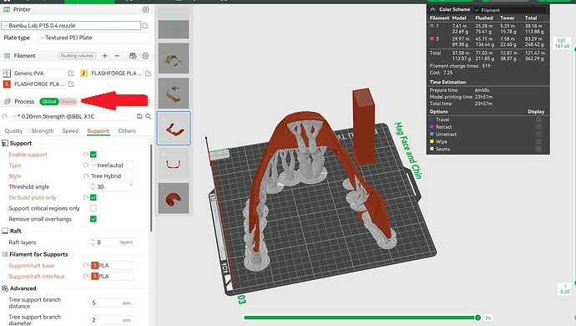Open the Plate type dropdown
This screenshot has height=326, width=576.
(94, 38)
